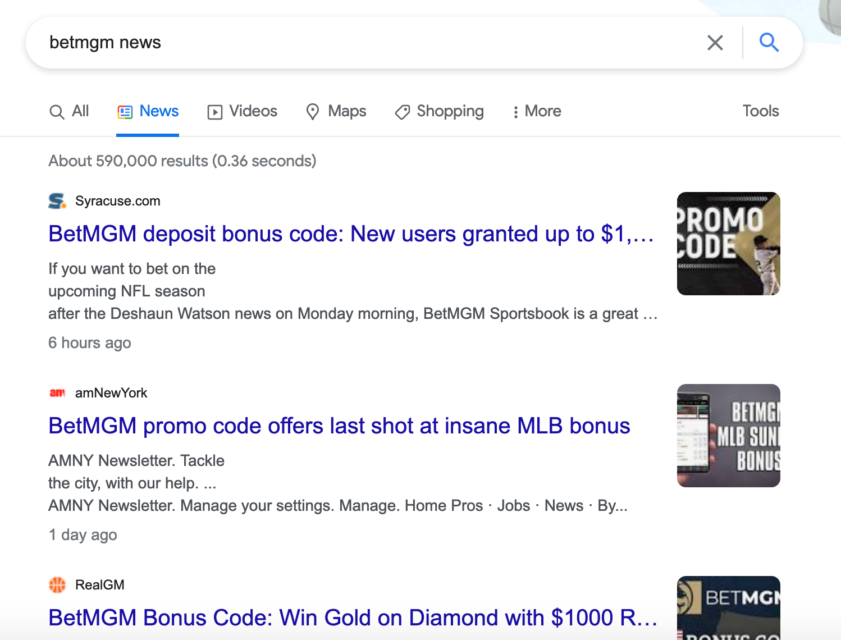Screen dimensions: 841x640
Task: Open the BetMGM bonus code thumbnail for RealGM
Action: (728, 608)
